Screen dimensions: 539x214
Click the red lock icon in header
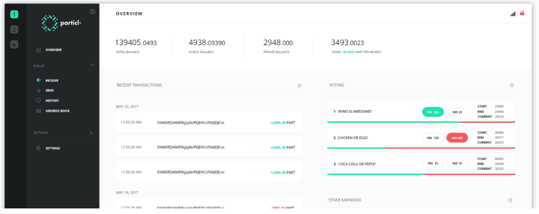click(522, 14)
